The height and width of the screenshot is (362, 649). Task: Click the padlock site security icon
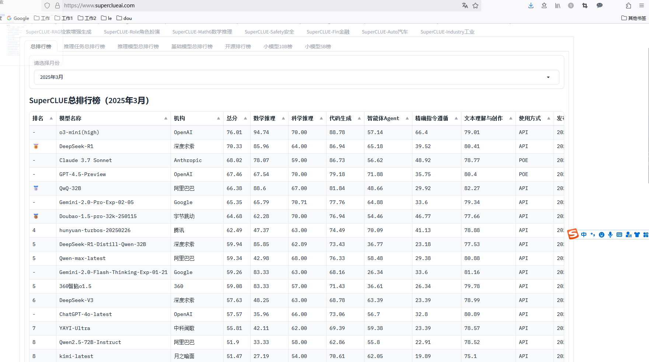(x=57, y=6)
